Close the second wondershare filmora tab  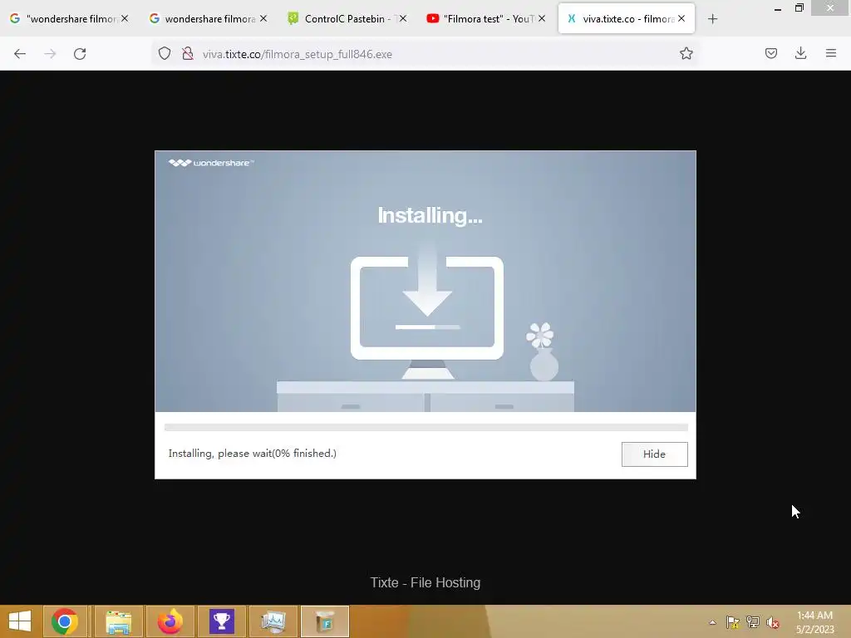(263, 18)
